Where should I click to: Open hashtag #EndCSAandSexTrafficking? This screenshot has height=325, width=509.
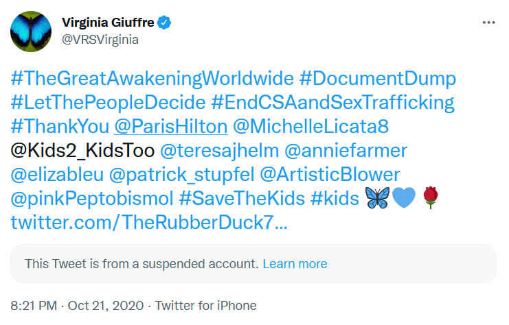332,103
